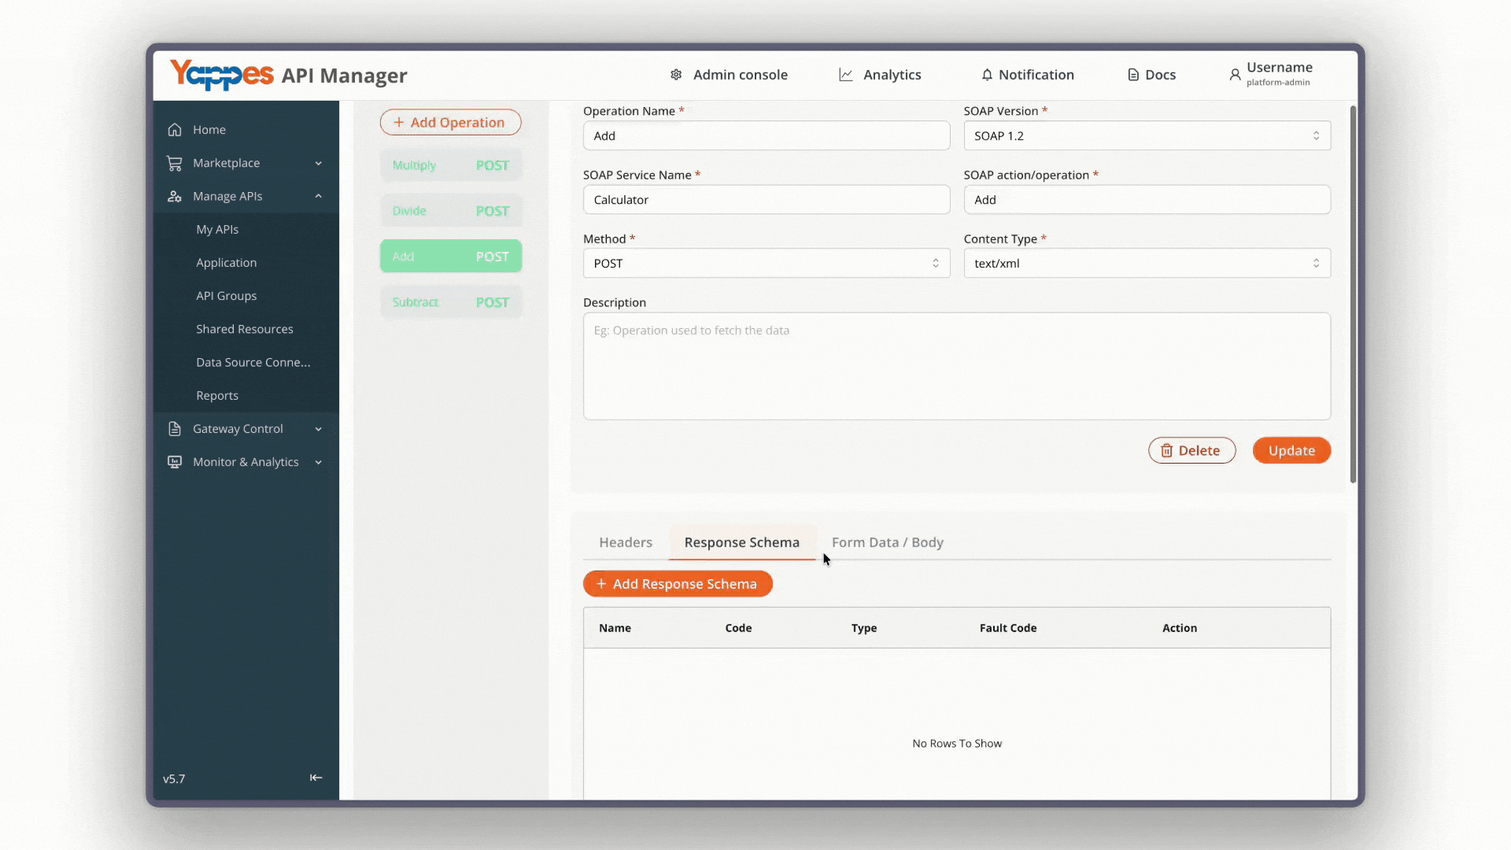
Task: Select the Add POST operation
Action: [x=451, y=257]
